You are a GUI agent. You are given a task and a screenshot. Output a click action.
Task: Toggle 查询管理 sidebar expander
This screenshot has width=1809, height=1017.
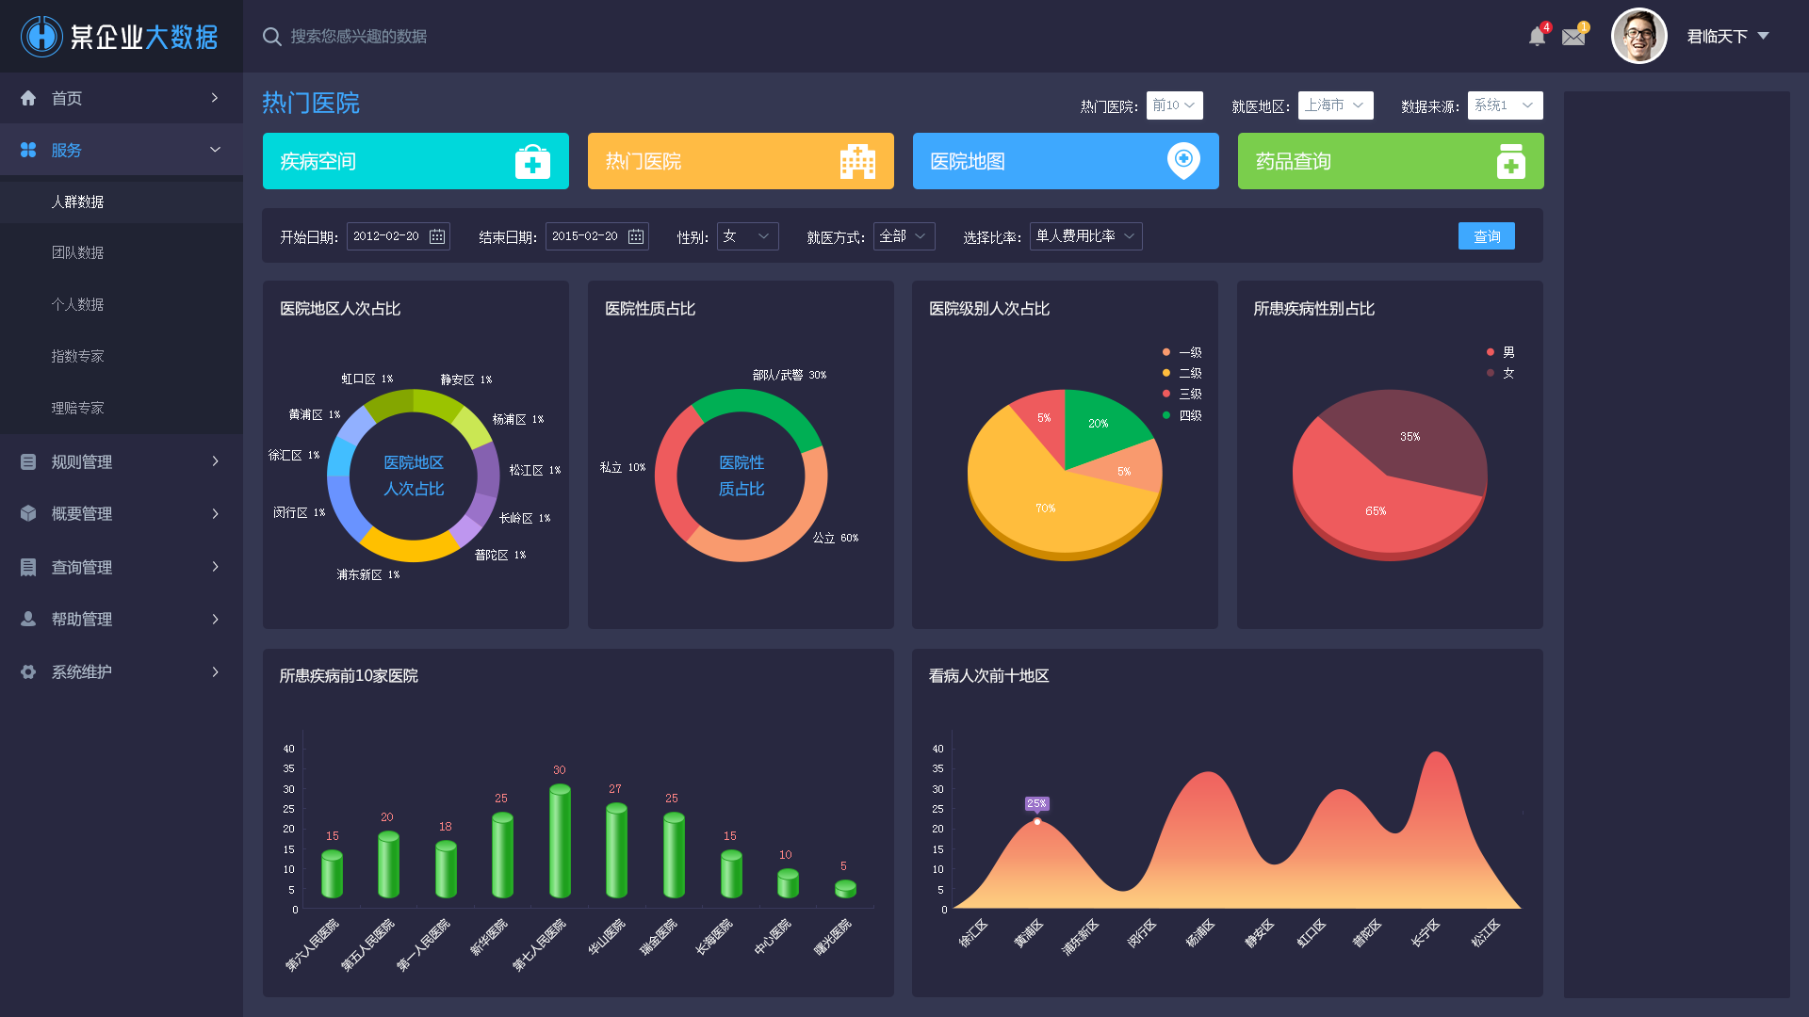tap(214, 566)
